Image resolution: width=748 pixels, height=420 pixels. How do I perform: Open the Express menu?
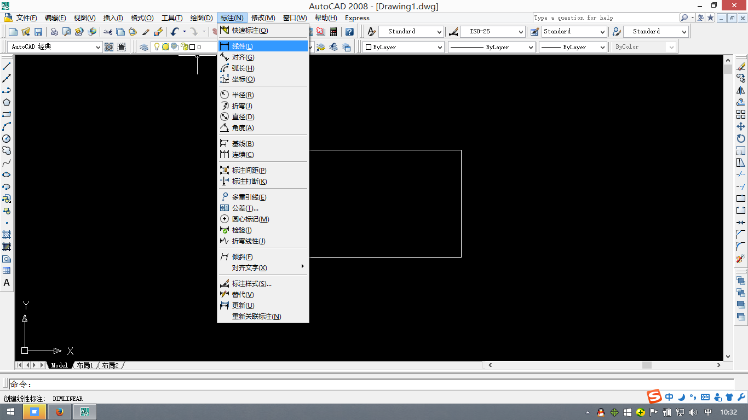pos(357,18)
